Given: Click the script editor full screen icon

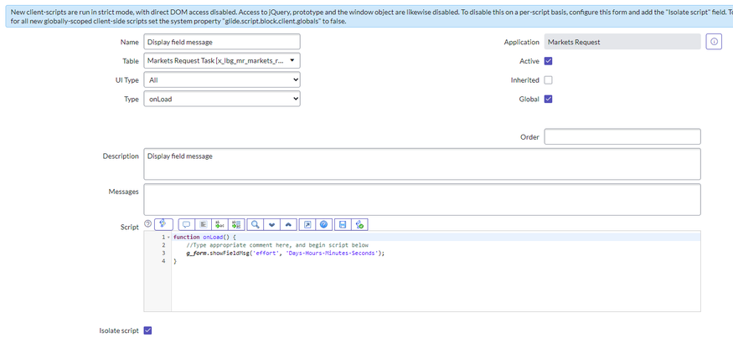Looking at the screenshot, I should [307, 224].
